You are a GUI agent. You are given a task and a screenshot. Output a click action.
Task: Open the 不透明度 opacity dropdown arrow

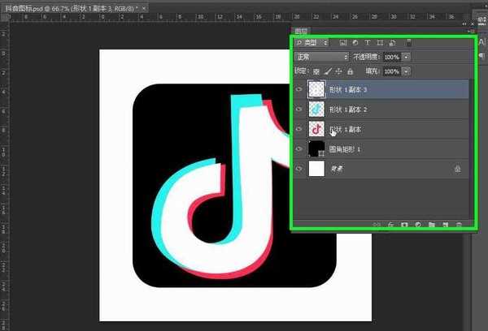coord(407,58)
